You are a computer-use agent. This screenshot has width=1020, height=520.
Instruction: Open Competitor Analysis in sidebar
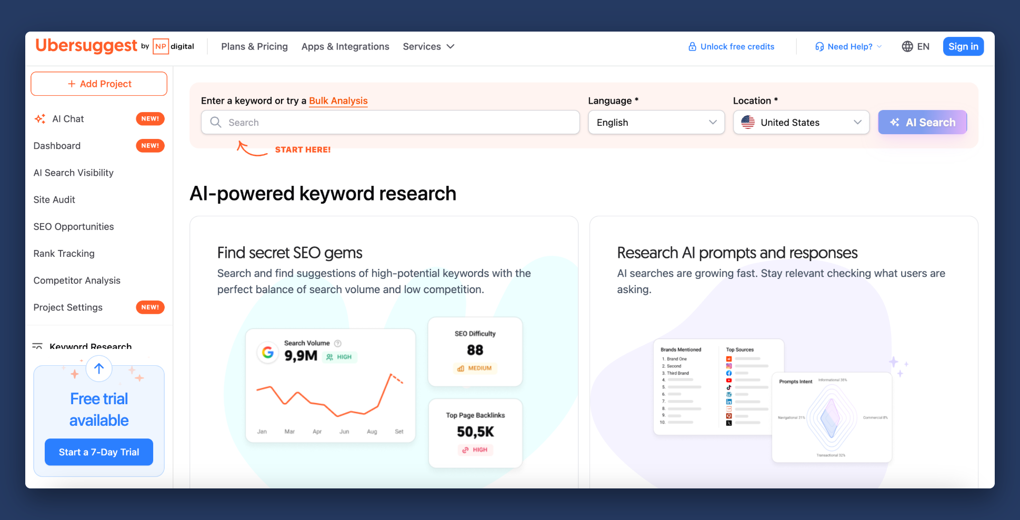coord(77,281)
